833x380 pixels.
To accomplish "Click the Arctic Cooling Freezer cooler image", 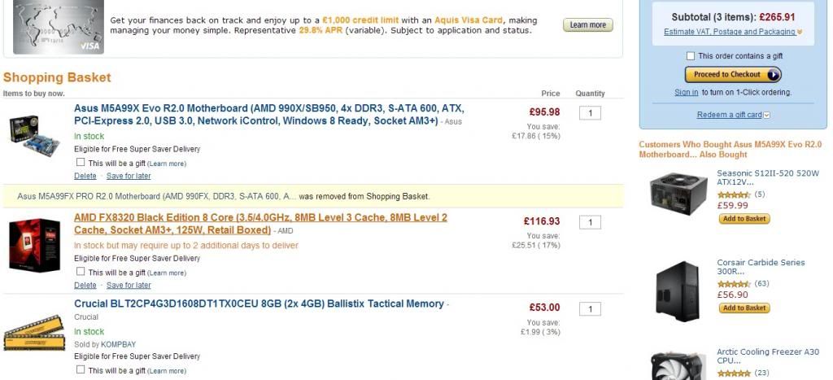I will pos(679,366).
